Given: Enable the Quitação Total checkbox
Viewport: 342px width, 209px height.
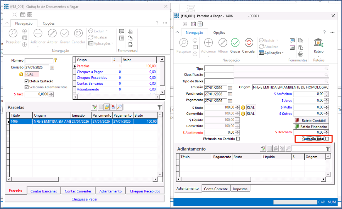Looking at the screenshot, I should 327,139.
